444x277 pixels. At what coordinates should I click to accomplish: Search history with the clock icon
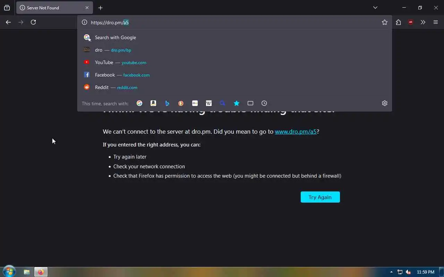pyautogui.click(x=264, y=103)
